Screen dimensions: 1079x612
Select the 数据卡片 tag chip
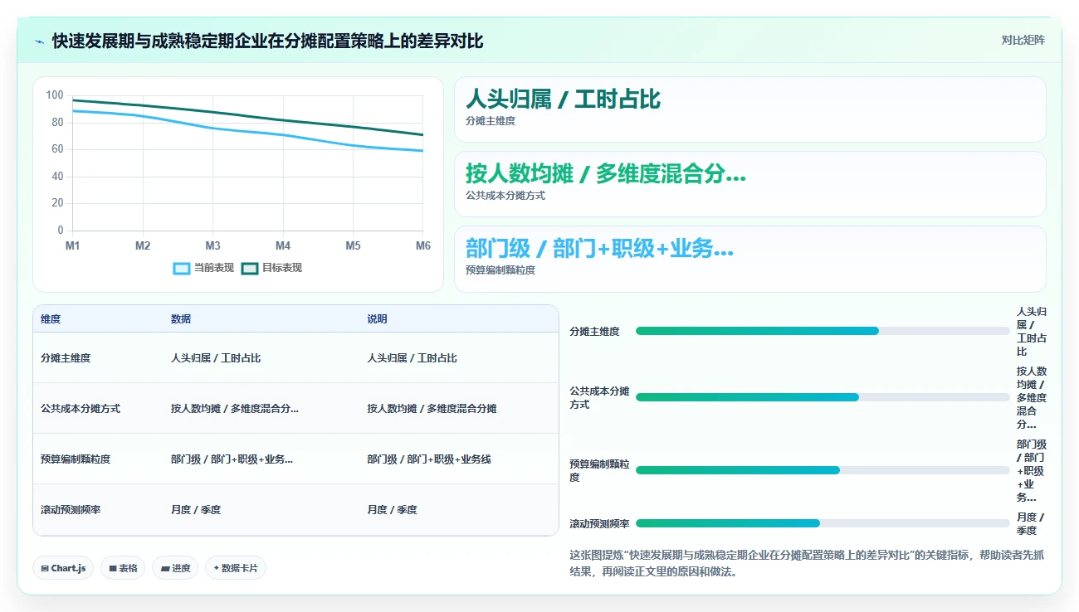(x=236, y=568)
